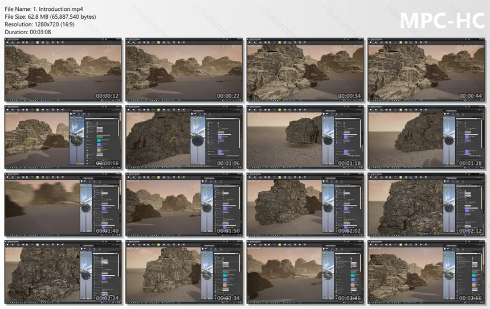This screenshot has width=490, height=309.
Task: Click the frame stamped 00:02:46
Action: 305,272
